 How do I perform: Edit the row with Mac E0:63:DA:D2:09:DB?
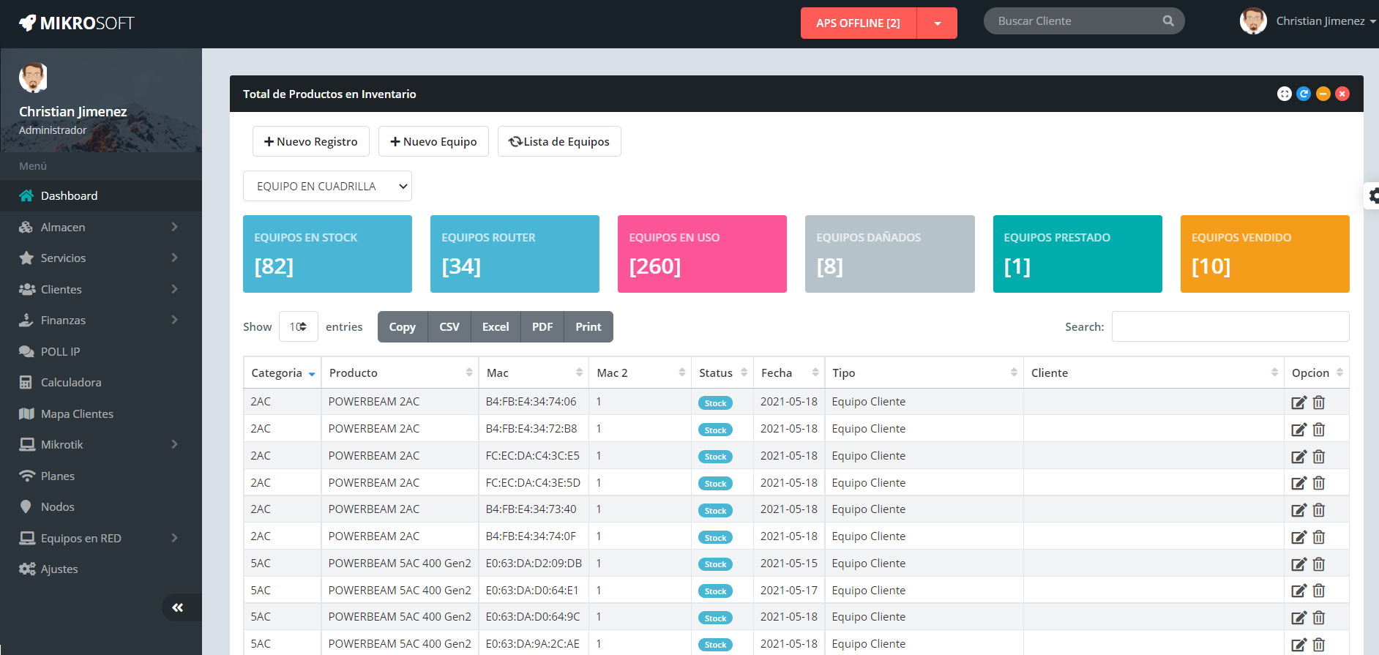1298,564
